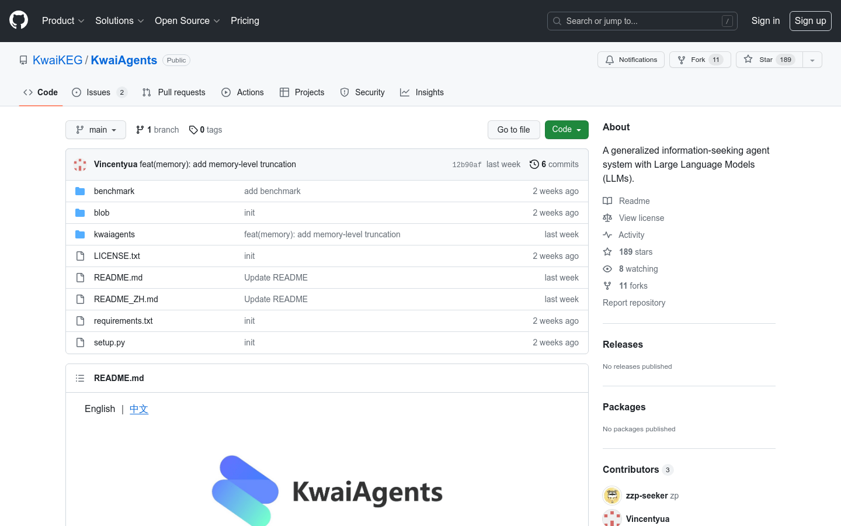
Task: Click the file icon beside README.md
Action: (80, 277)
